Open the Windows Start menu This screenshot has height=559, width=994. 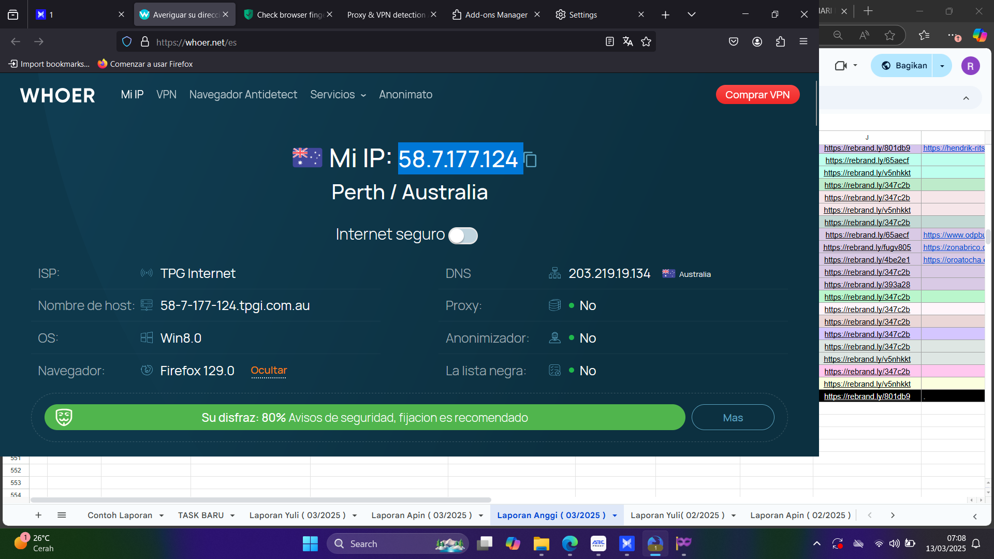310,544
